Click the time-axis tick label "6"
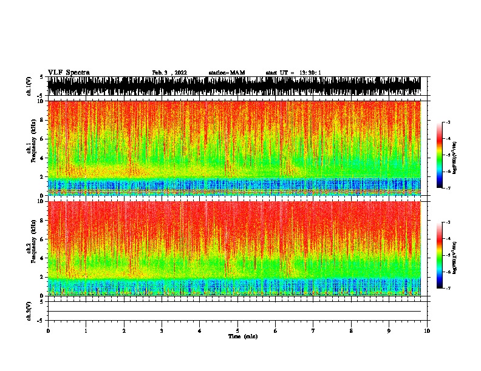This screenshot has height=371, width=481. [x=276, y=331]
